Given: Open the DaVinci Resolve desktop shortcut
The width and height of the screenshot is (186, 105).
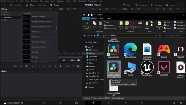Looking at the screenshot, I should click(114, 49).
